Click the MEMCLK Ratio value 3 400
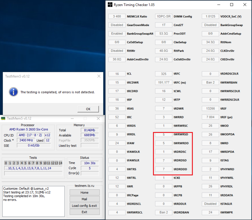 pos(117,16)
